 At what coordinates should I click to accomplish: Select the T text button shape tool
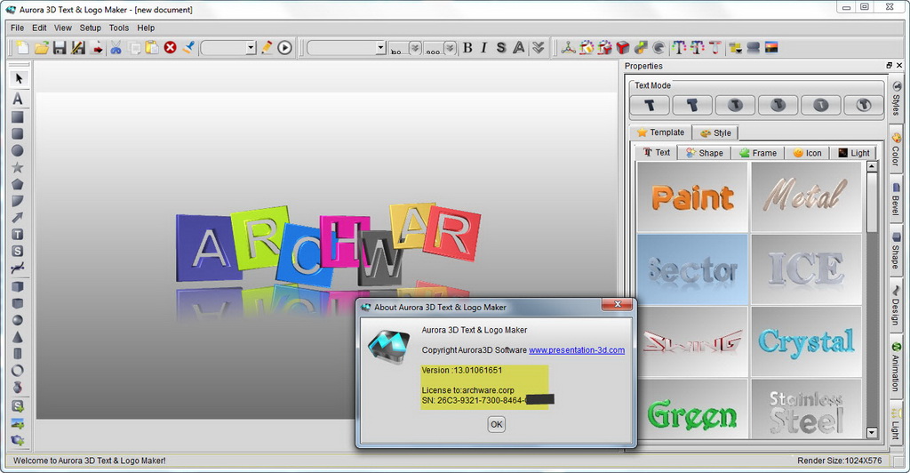tap(18, 235)
